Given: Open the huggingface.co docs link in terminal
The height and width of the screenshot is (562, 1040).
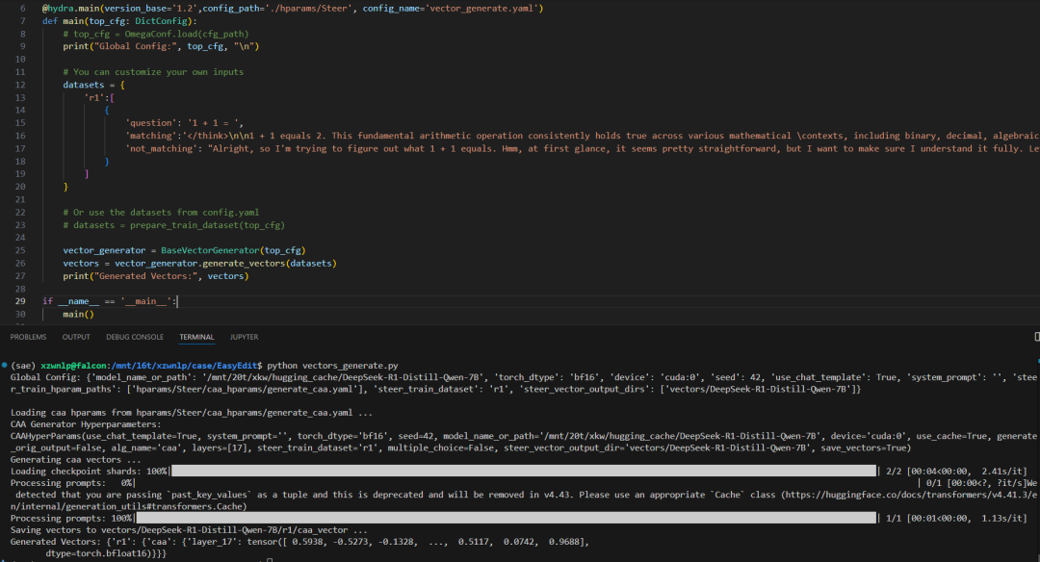Looking at the screenshot, I should [911, 495].
